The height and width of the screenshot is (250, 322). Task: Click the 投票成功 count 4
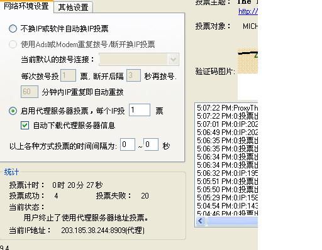pos(56,196)
